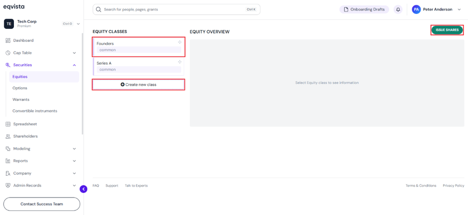Click the Modeling puzzle icon
The width and height of the screenshot is (468, 215).
point(8,149)
